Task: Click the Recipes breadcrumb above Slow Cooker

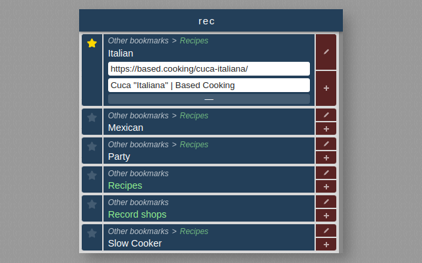Action: pos(194,231)
